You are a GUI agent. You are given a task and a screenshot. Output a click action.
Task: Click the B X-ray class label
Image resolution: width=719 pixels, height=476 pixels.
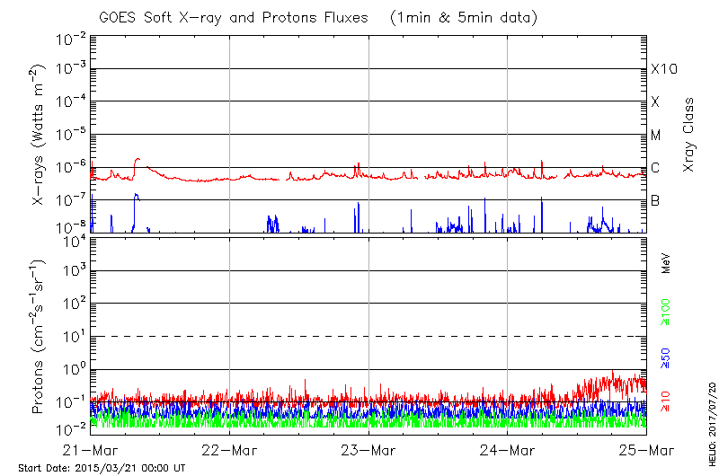tap(655, 200)
